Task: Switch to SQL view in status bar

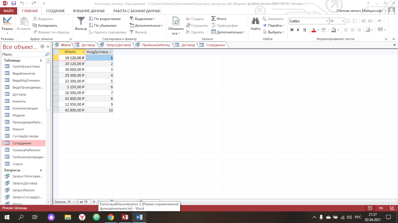Action: [x=381, y=208]
